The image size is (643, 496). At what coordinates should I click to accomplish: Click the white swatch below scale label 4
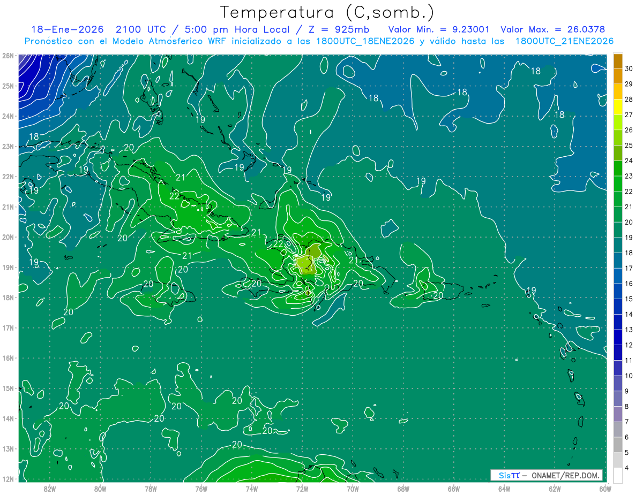[618, 475]
